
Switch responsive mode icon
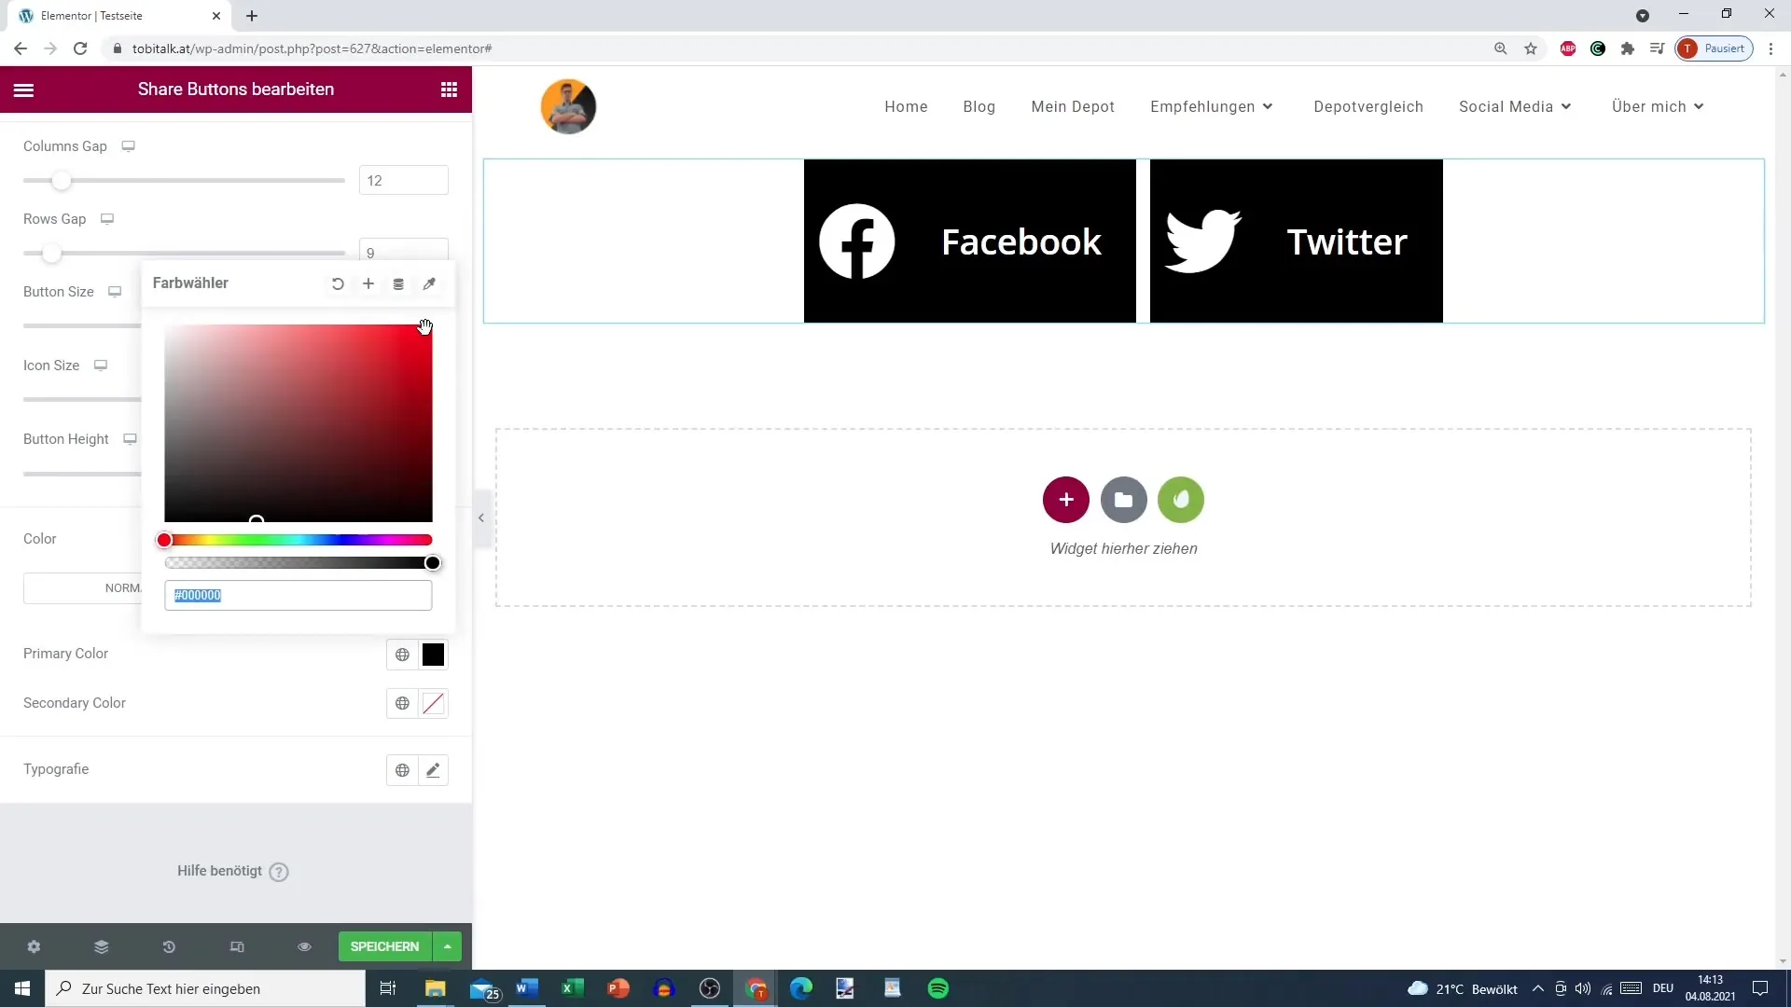[x=237, y=946]
